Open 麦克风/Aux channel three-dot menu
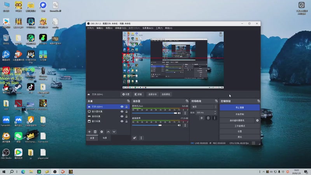The width and height of the screenshot is (311, 175). [x=185, y=113]
